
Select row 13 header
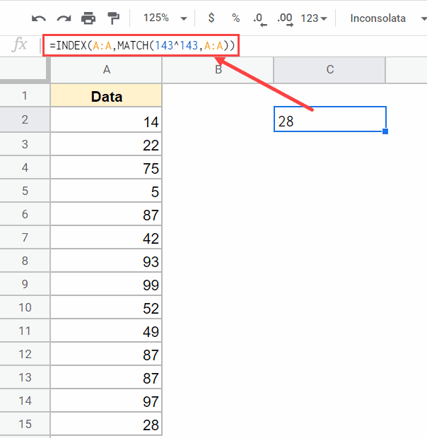click(x=25, y=377)
